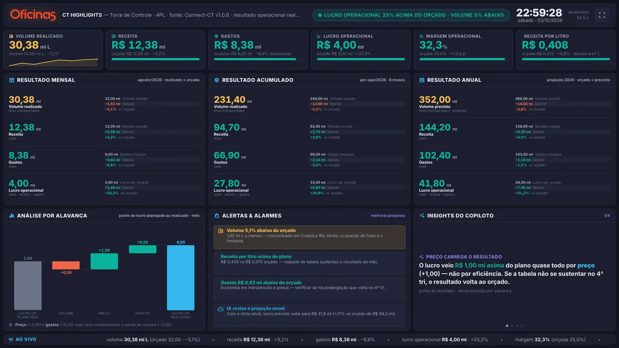Click the gray Lucro Op. Planejado bar
The height and width of the screenshot is (348, 619).
[x=28, y=286]
